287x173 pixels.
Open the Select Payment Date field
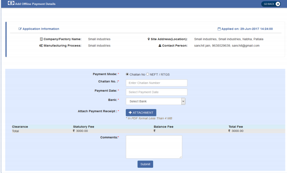point(156,92)
